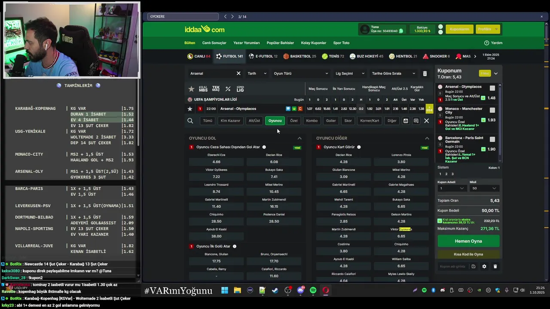Copy the member number icon

[401, 31]
